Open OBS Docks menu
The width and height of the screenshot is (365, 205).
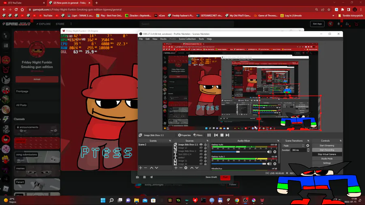[x=163, y=39]
